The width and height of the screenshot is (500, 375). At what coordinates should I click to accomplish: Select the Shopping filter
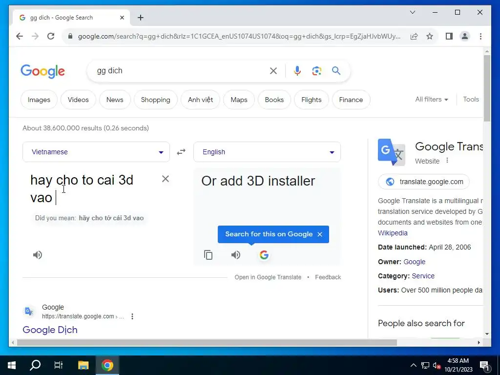point(156,100)
